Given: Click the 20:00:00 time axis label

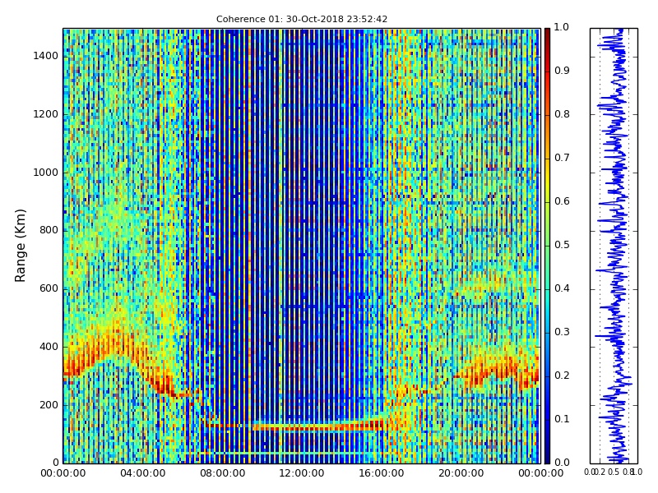Looking at the screenshot, I should [461, 474].
